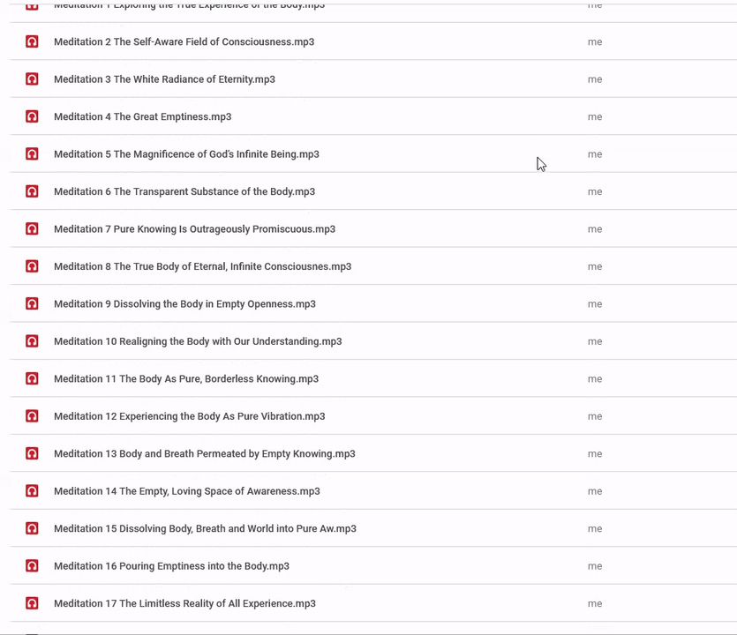Open Meditation 11 The Body As Pure, Borderless Knowing.mp3
This screenshot has height=635, width=737.
[x=186, y=379]
